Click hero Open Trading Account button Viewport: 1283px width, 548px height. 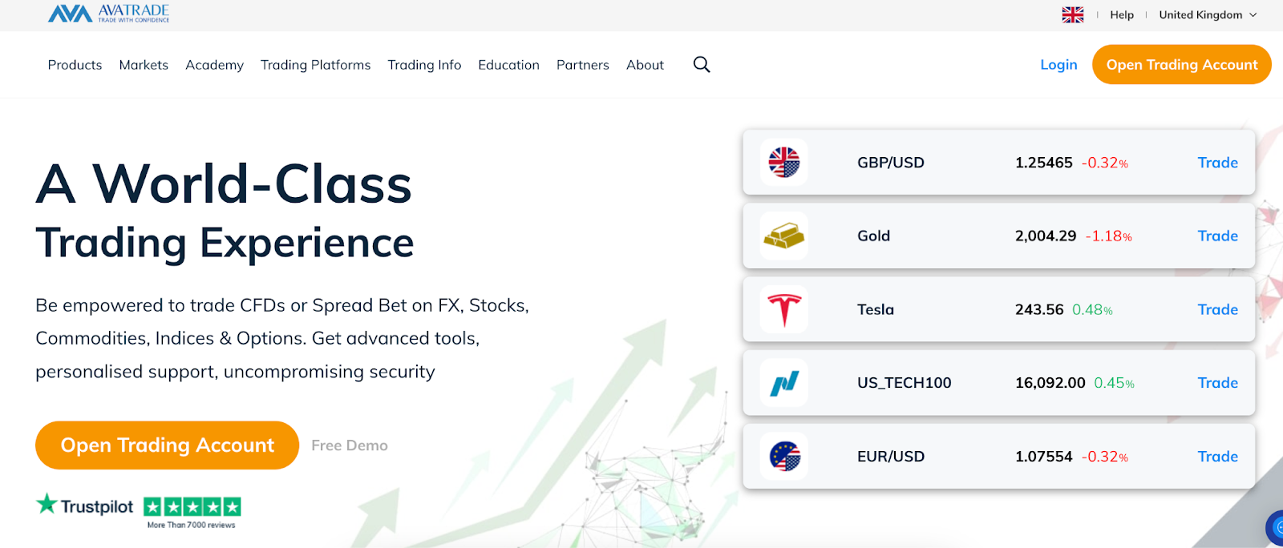[167, 445]
